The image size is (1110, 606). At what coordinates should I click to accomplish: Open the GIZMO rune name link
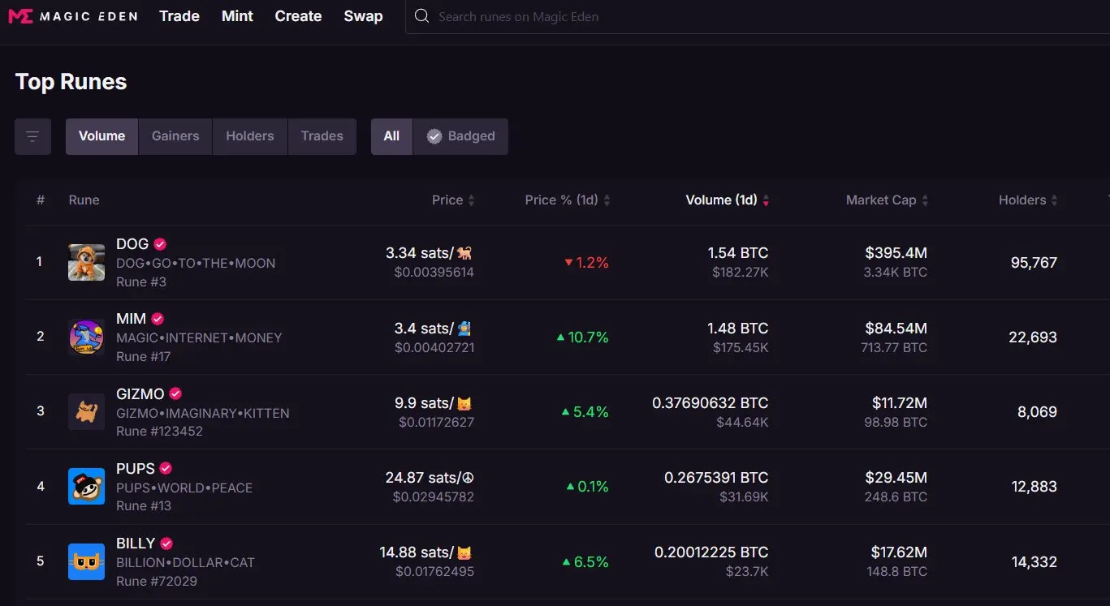coord(140,393)
